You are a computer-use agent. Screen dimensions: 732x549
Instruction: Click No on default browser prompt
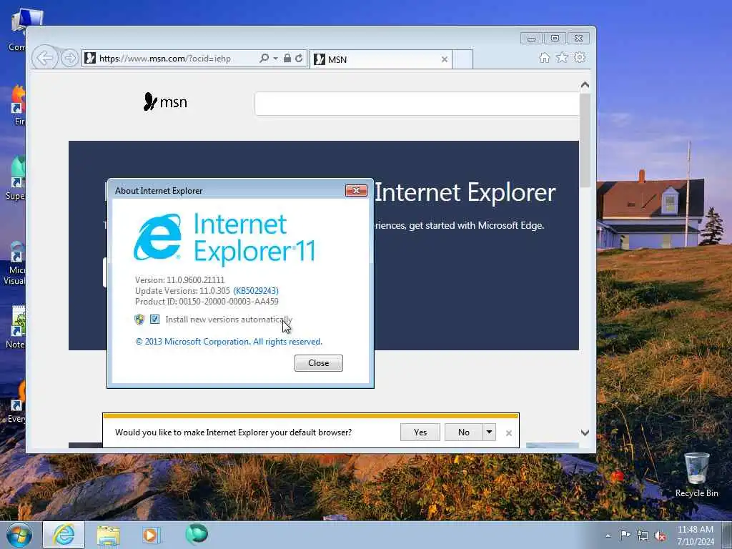[463, 432]
